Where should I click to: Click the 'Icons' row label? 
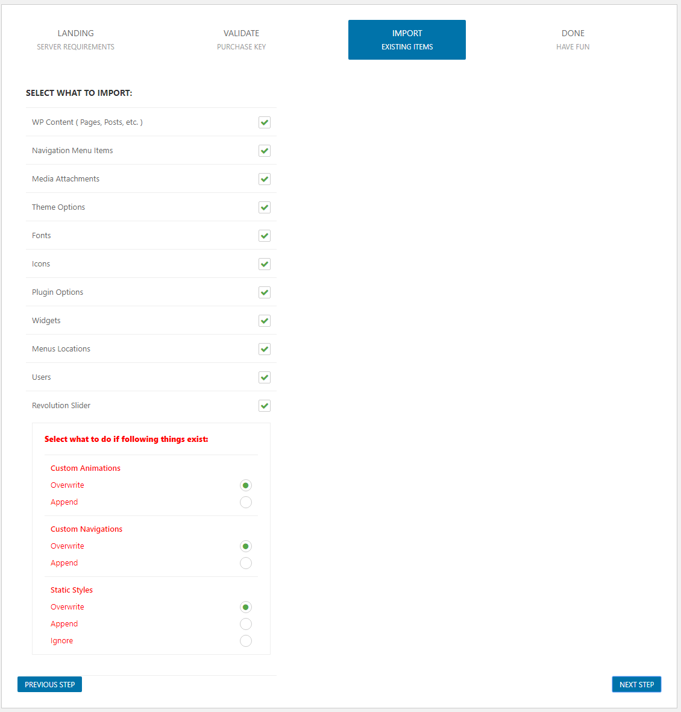coord(41,264)
